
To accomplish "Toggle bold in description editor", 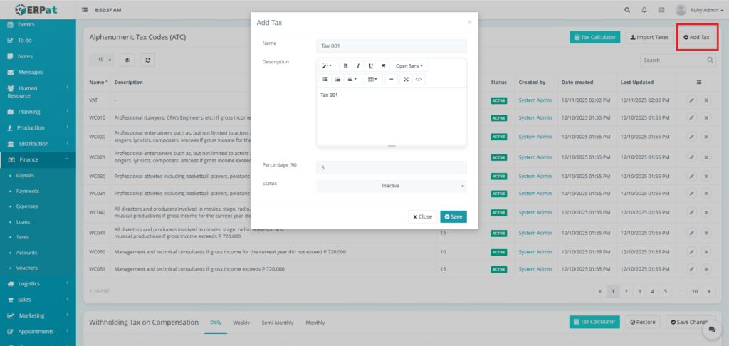I will pos(345,66).
